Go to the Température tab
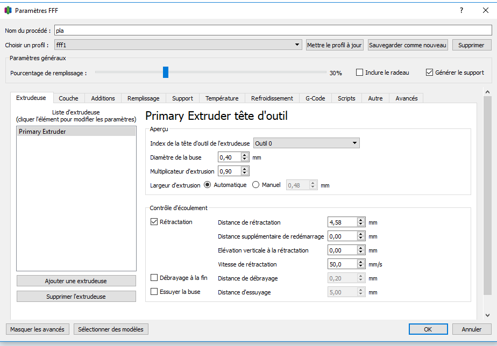497x346 pixels. pyautogui.click(x=222, y=98)
